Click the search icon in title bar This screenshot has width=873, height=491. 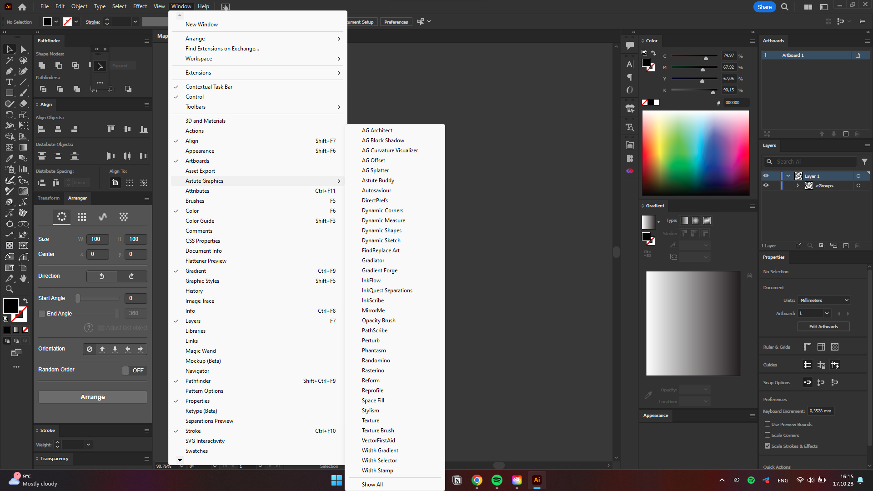coord(785,7)
